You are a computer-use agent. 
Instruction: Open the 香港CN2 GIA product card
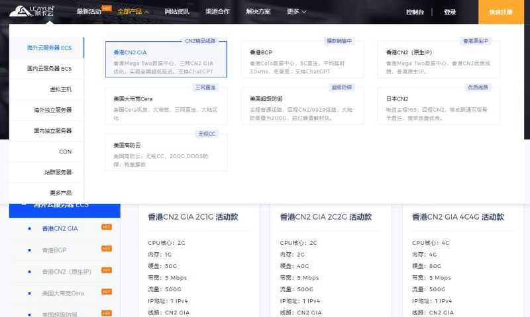pyautogui.click(x=166, y=60)
